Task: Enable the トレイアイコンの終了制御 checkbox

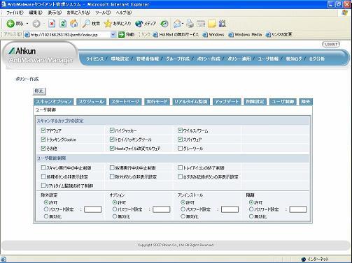Action: 180,167
